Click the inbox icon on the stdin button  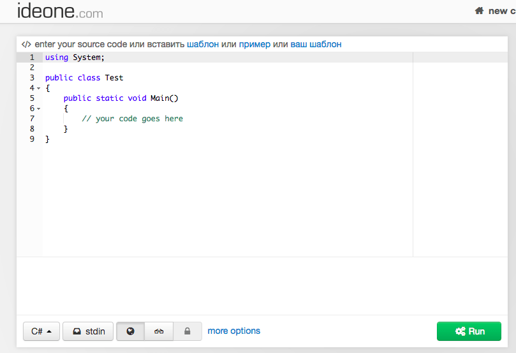tap(76, 331)
